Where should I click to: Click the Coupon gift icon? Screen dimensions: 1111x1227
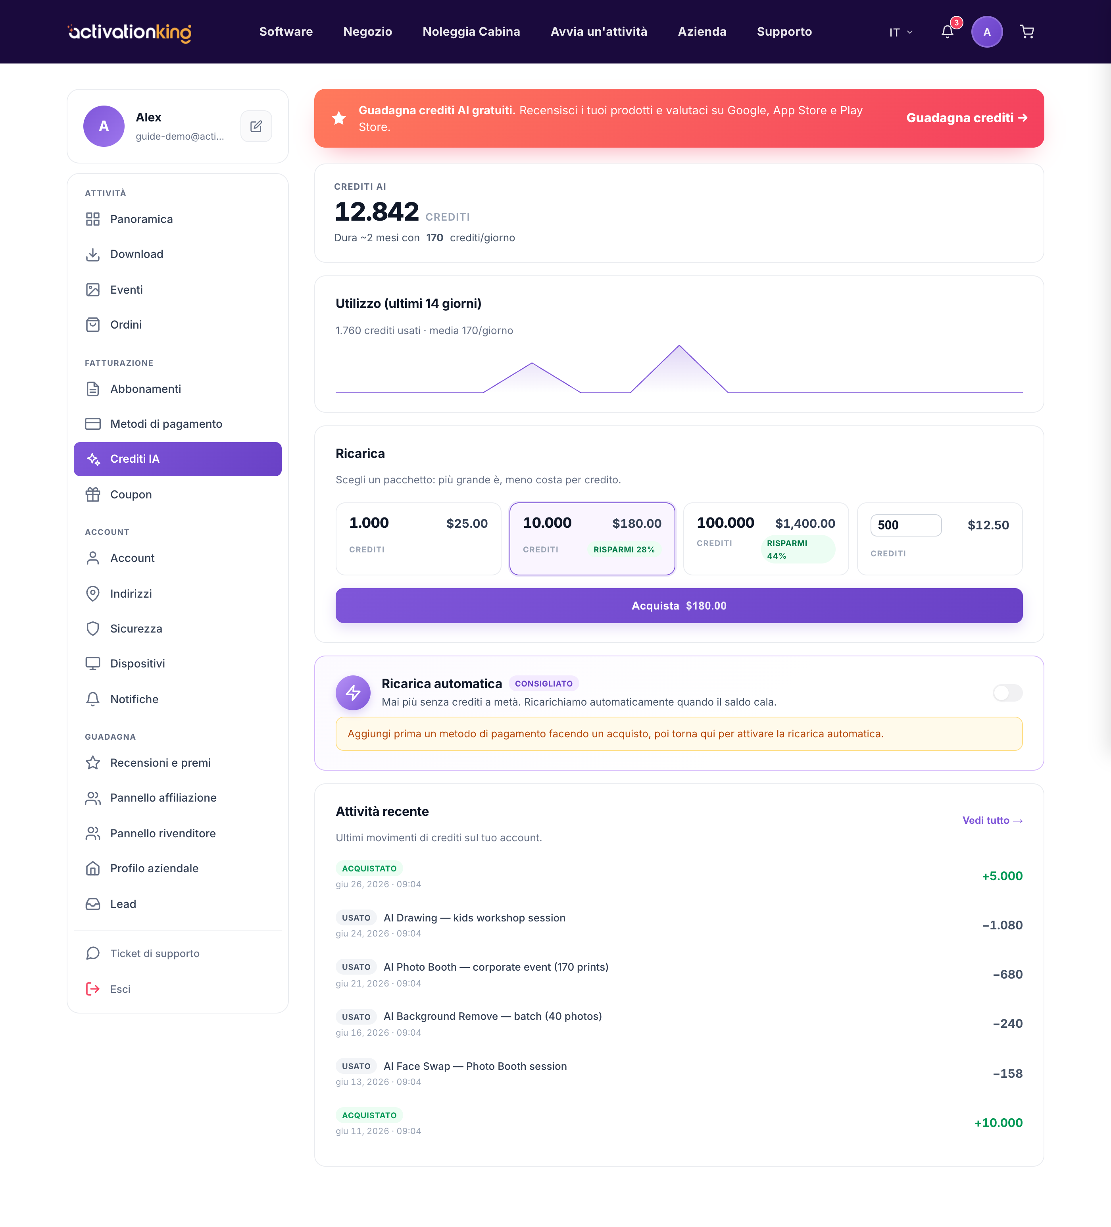pyautogui.click(x=92, y=494)
